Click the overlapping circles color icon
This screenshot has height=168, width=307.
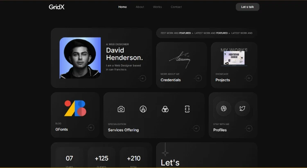click(165, 109)
